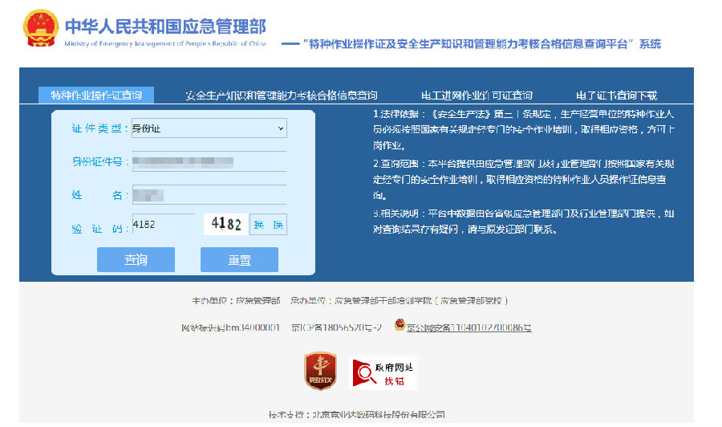Click the captcha image showing 4182
The width and height of the screenshot is (722, 427).
pos(225,225)
